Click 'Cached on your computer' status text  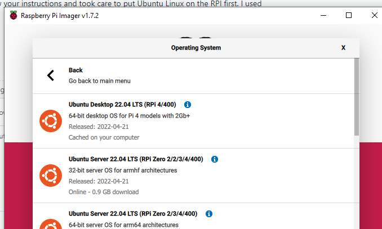click(x=104, y=137)
